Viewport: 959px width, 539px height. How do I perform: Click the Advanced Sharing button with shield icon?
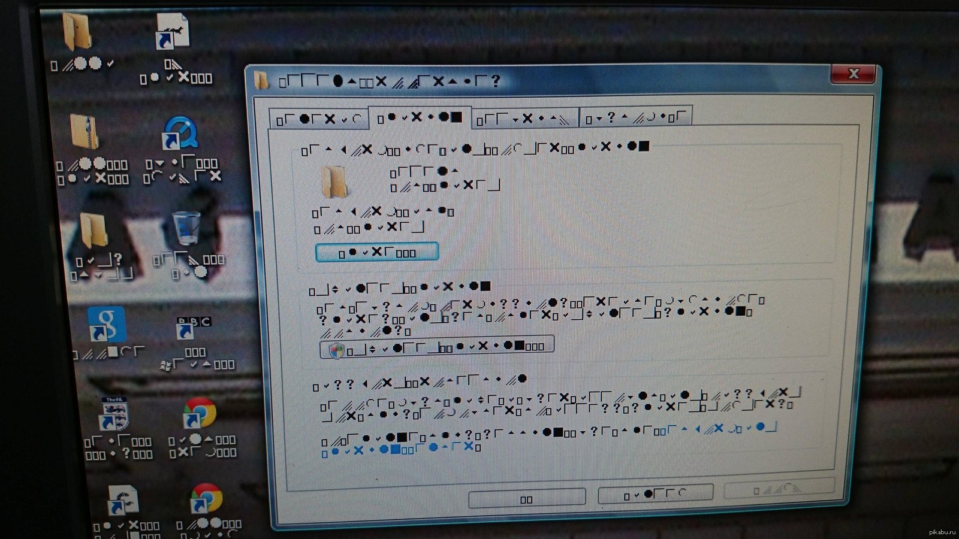coord(436,347)
